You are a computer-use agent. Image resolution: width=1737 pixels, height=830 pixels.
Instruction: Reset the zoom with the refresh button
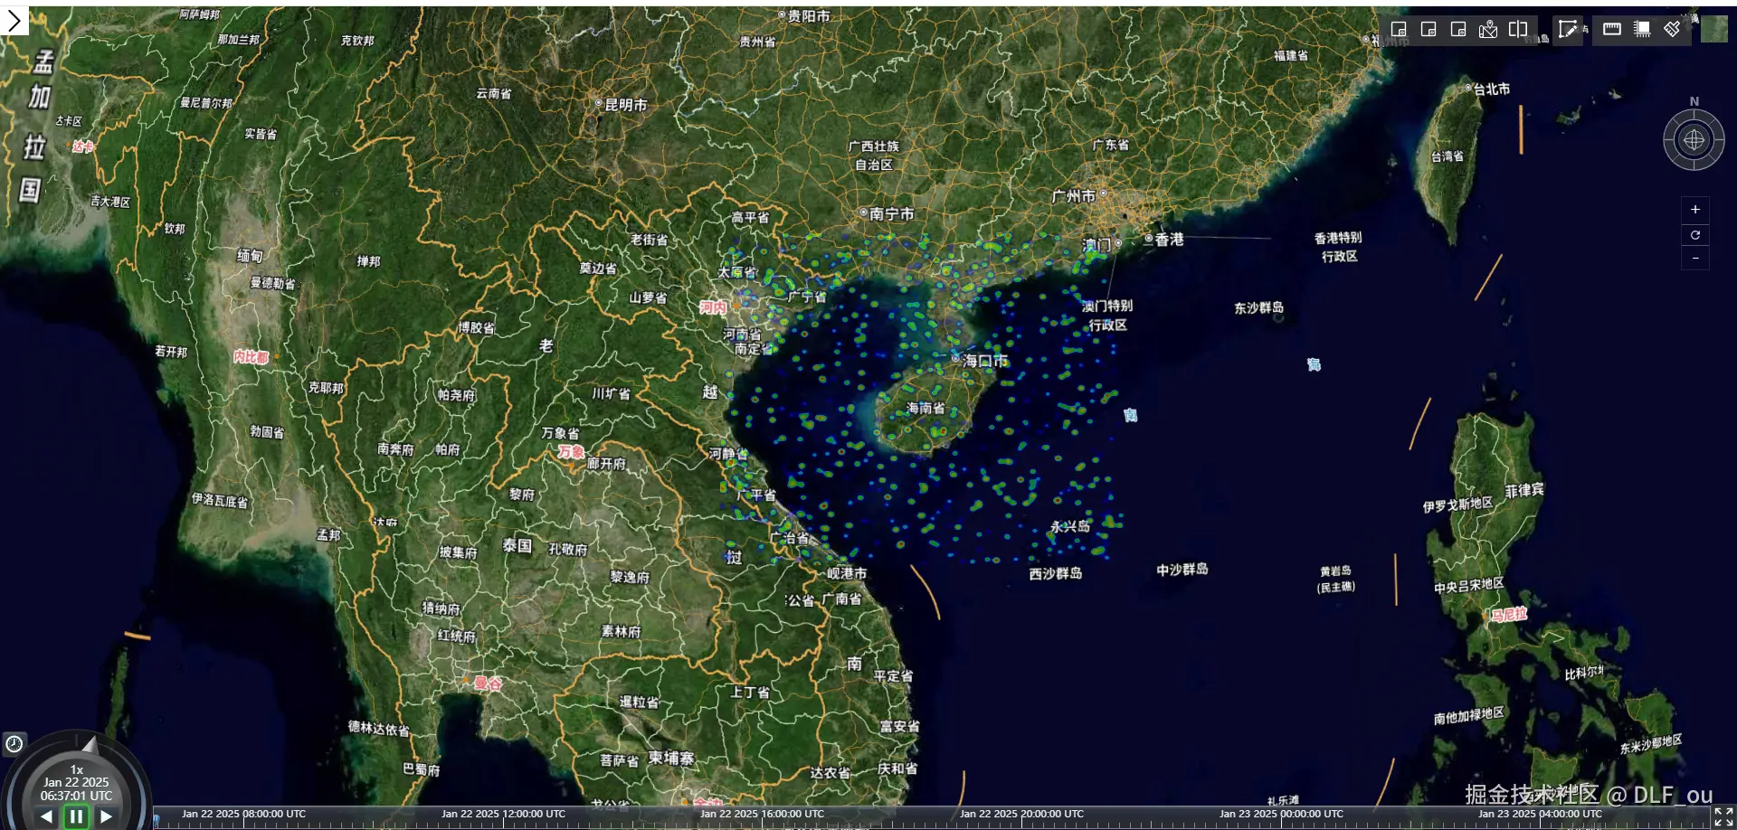coord(1695,235)
